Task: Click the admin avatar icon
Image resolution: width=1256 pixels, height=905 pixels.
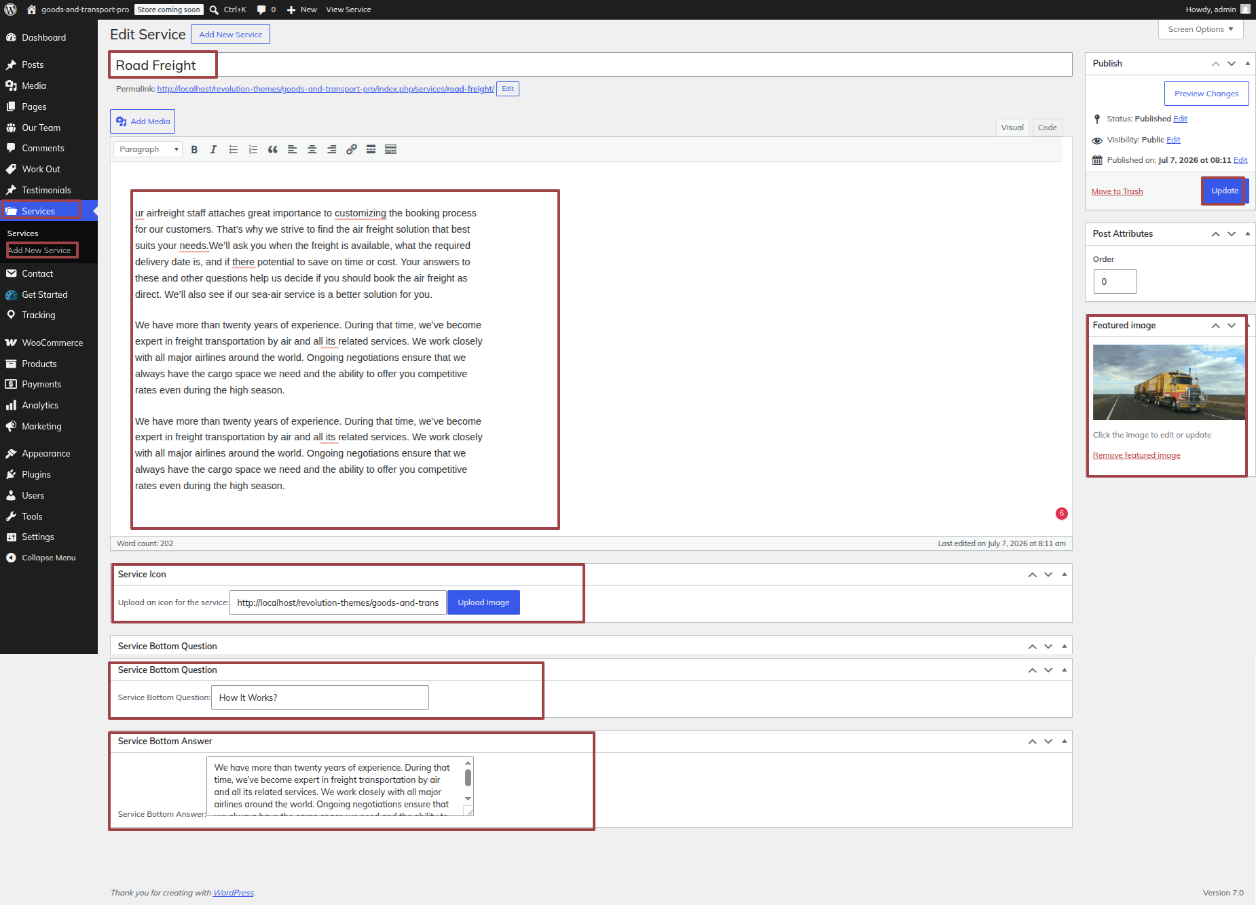Action: click(1245, 9)
